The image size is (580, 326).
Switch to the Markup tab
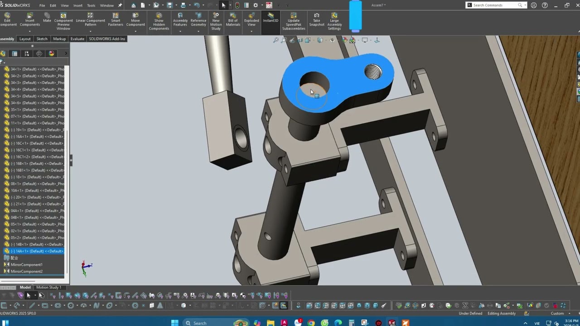point(59,39)
